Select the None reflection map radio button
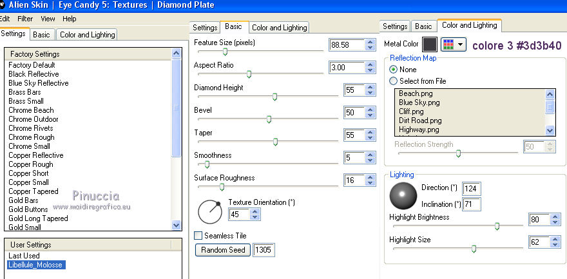Image resolution: width=567 pixels, height=279 pixels. coord(393,70)
